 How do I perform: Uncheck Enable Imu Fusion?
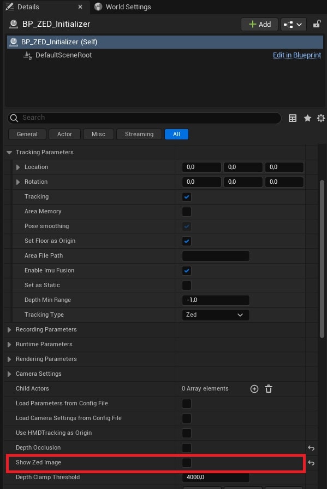tap(187, 271)
